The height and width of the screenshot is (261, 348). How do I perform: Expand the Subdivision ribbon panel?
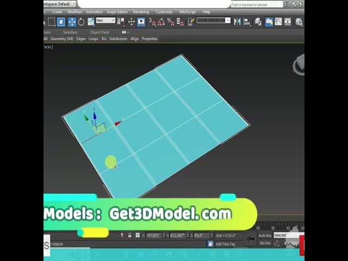[119, 39]
